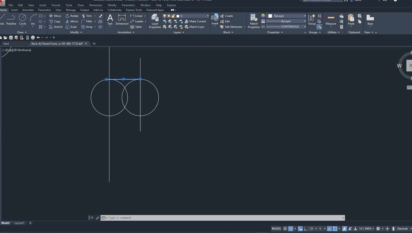The height and width of the screenshot is (233, 412).
Task: Click the Undo arrow in quick access toolbar
Action: click(x=38, y=37)
